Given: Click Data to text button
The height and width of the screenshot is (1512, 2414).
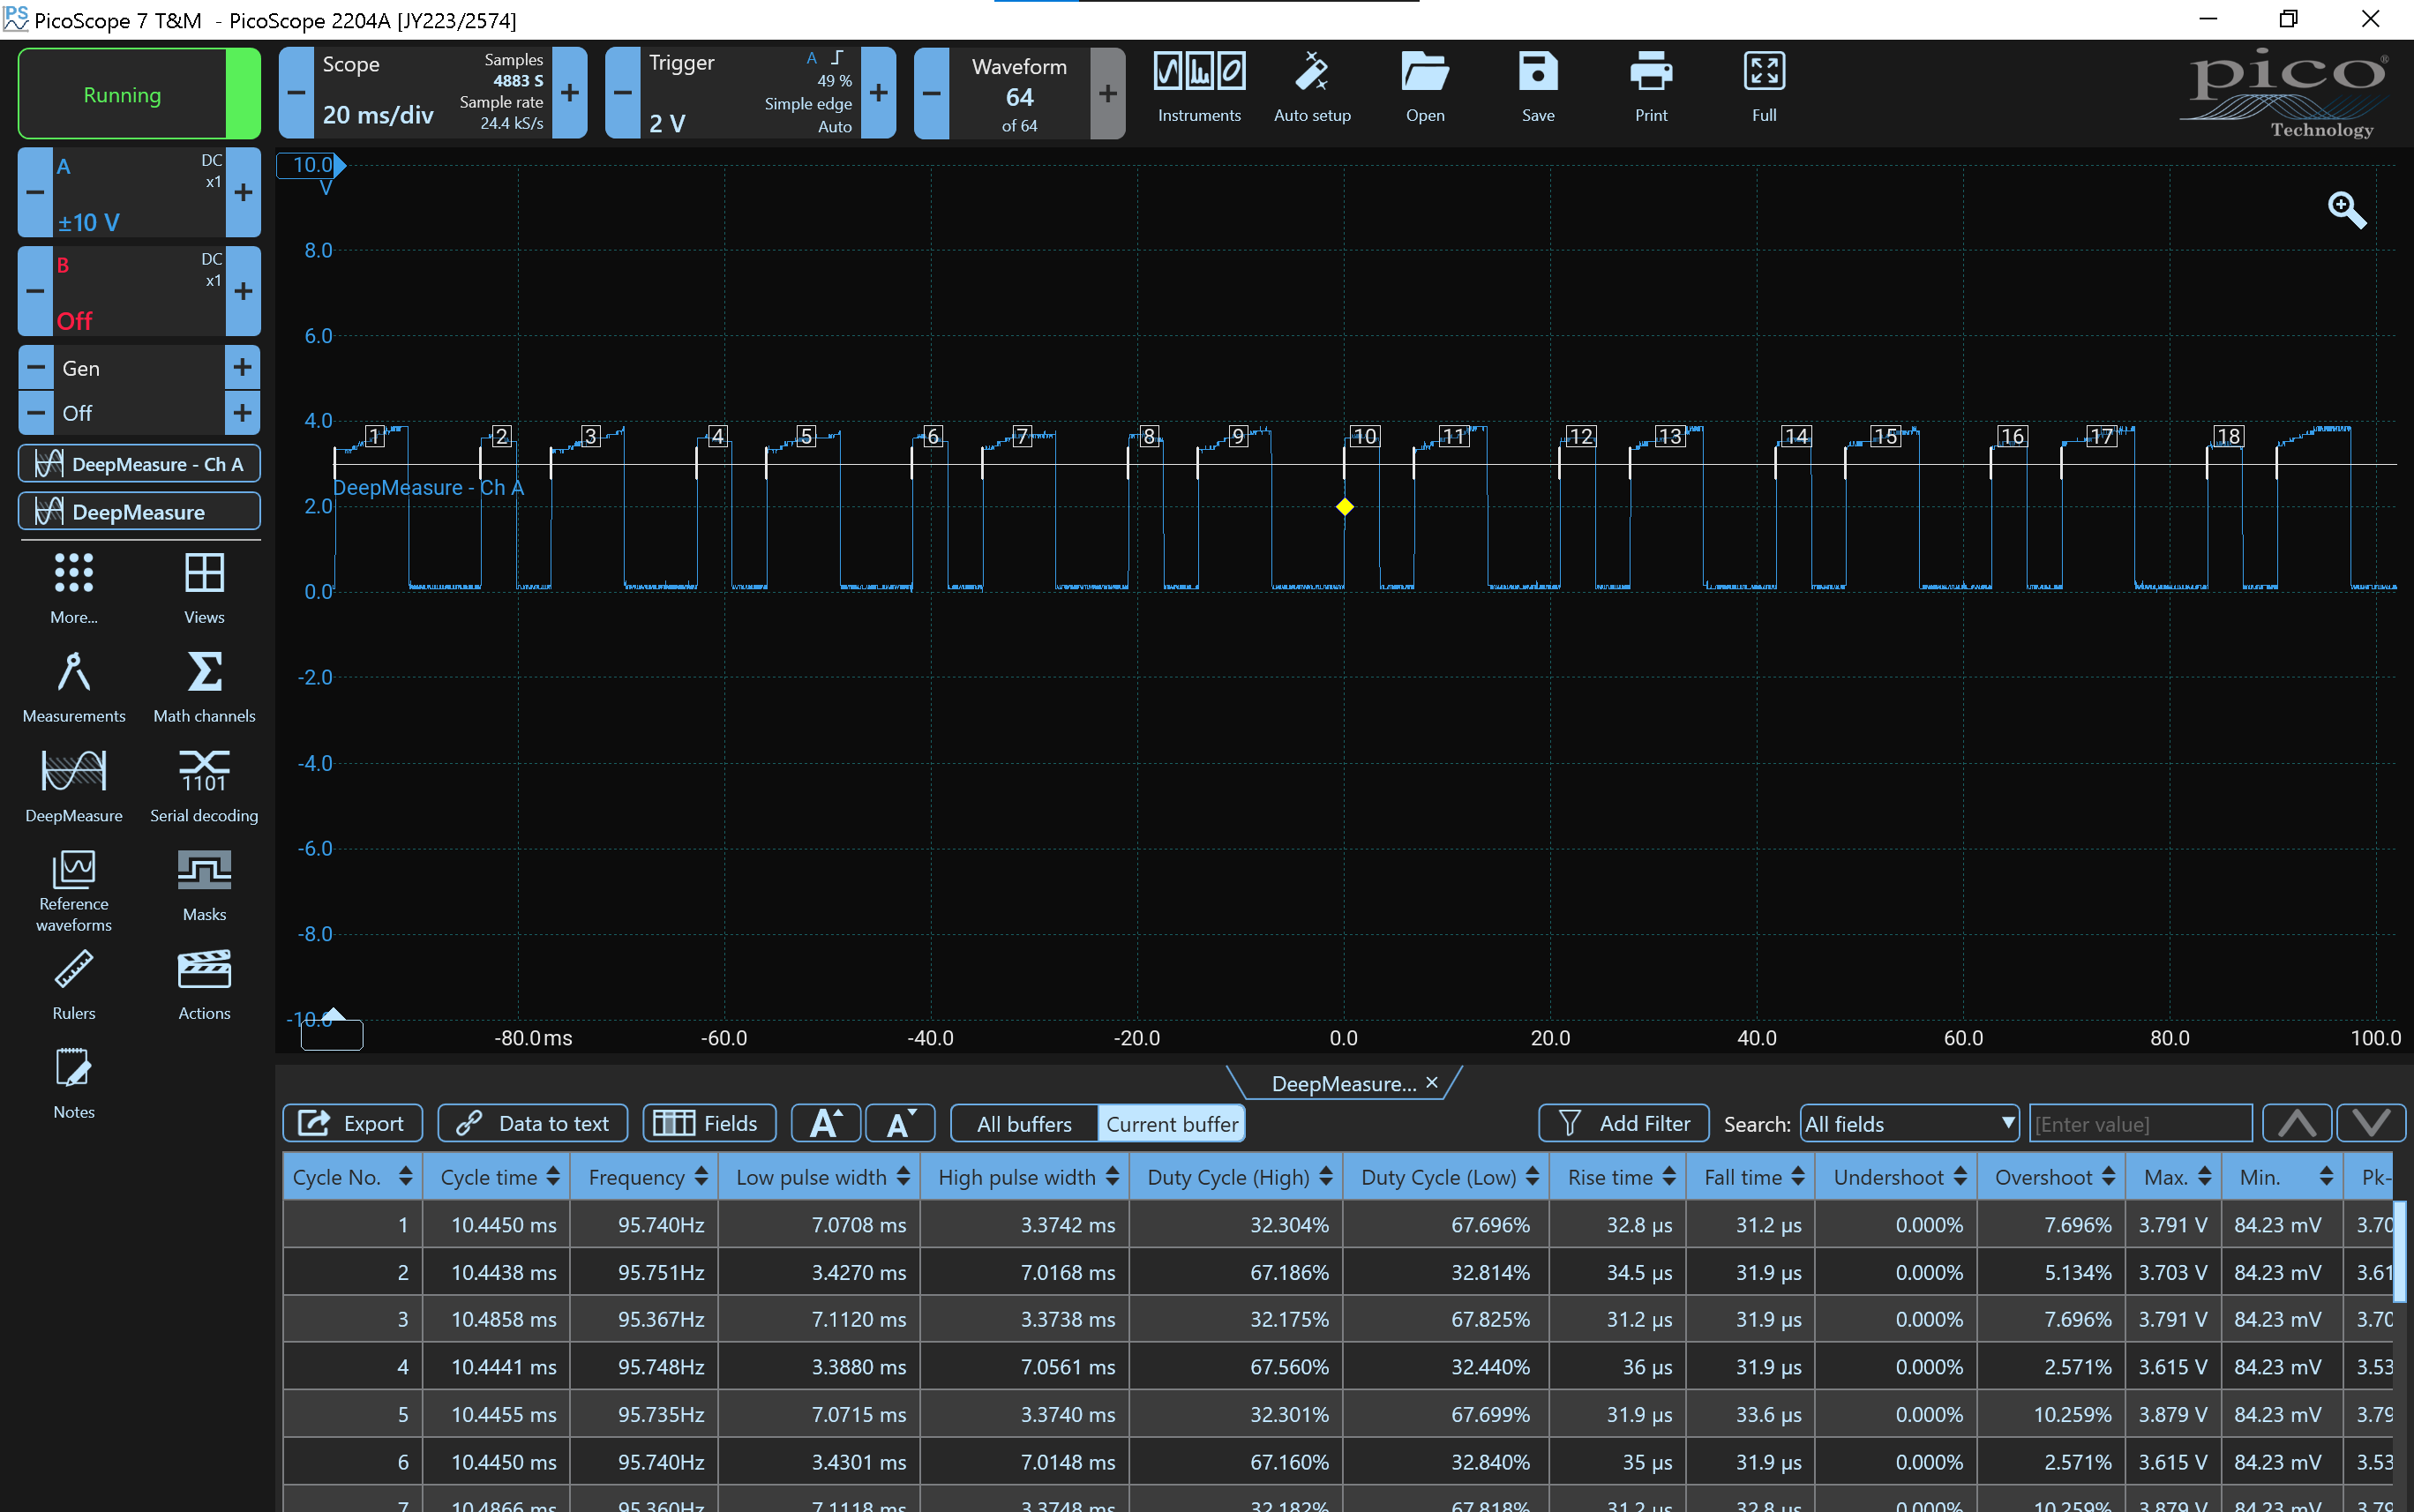Looking at the screenshot, I should pyautogui.click(x=533, y=1123).
